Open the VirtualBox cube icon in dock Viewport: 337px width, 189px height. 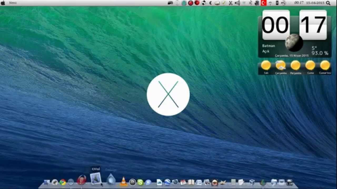[x=252, y=182]
